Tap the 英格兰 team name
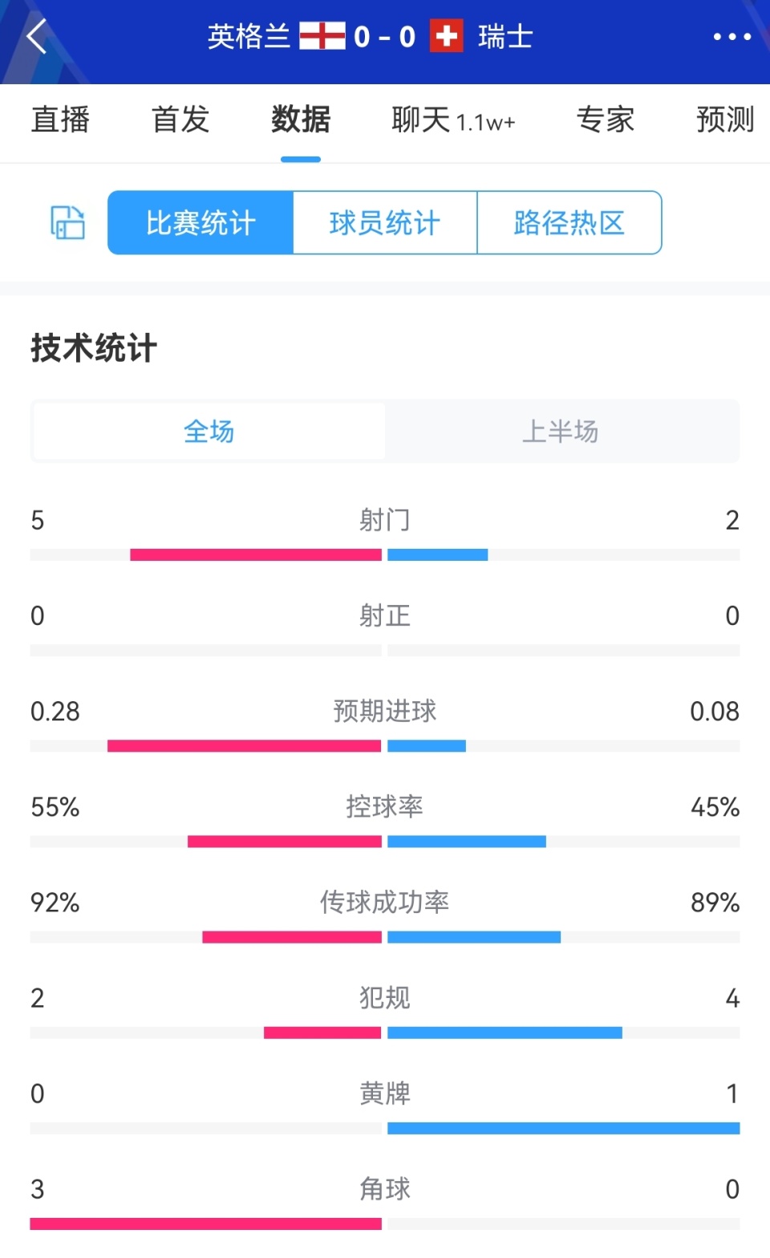The width and height of the screenshot is (770, 1258). click(x=249, y=36)
